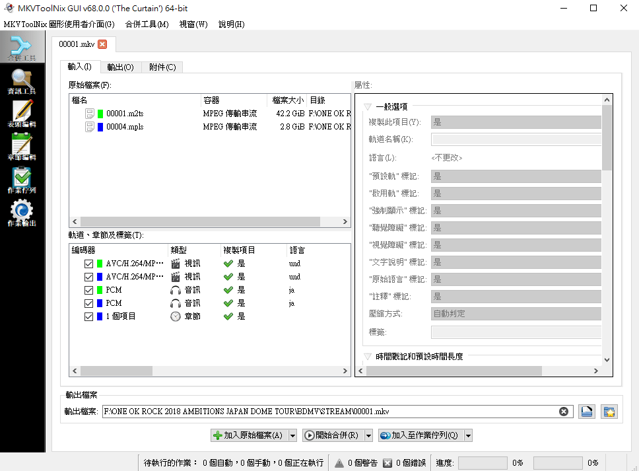Open the 複製此項目 combo box

tap(516, 122)
